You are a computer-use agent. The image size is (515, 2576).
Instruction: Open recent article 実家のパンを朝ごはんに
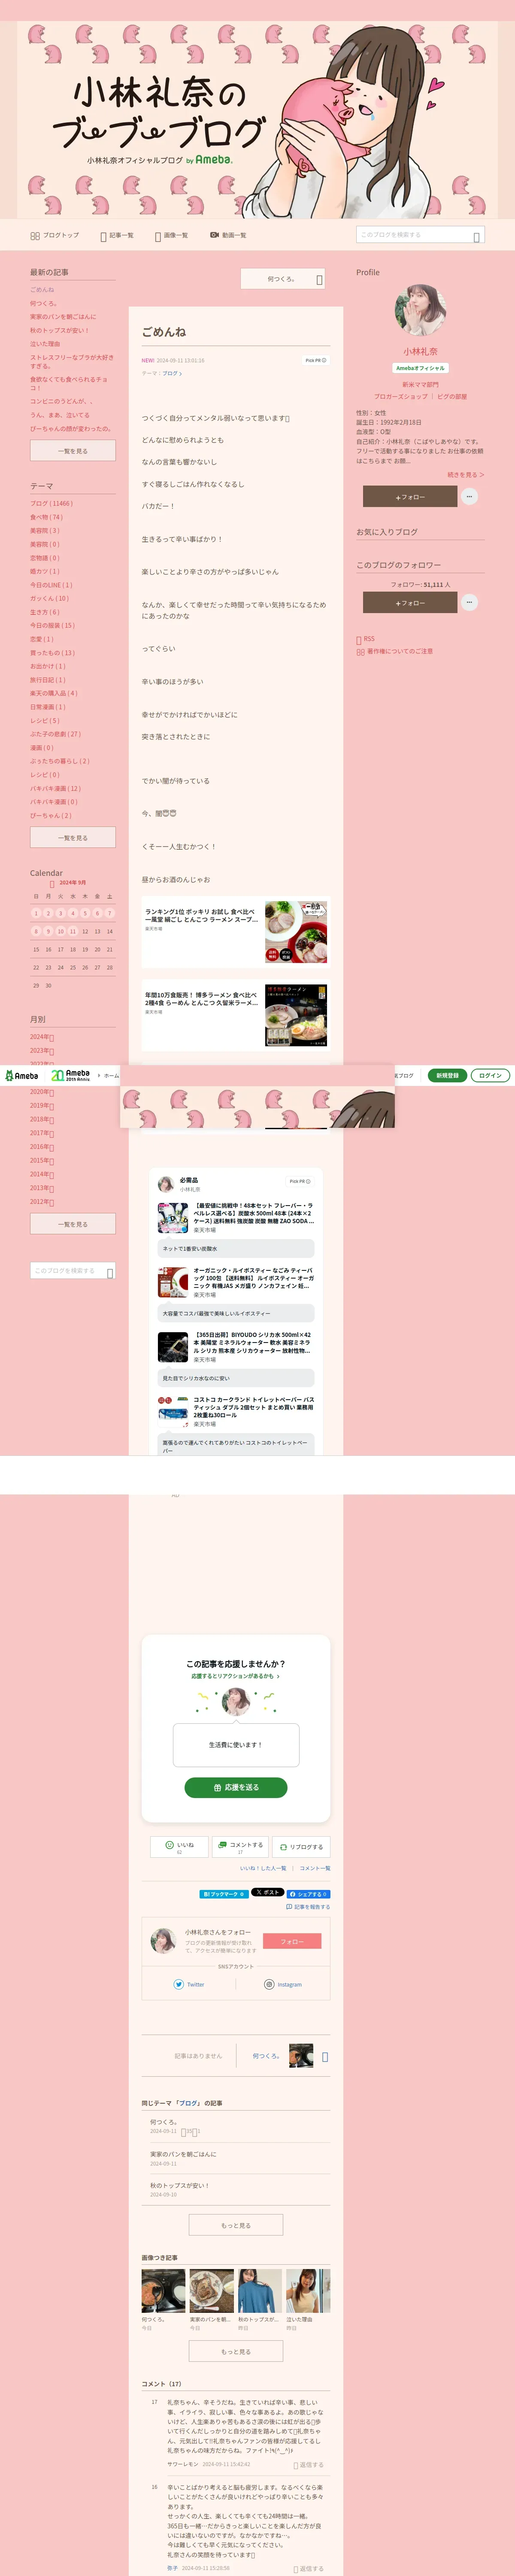(x=63, y=317)
